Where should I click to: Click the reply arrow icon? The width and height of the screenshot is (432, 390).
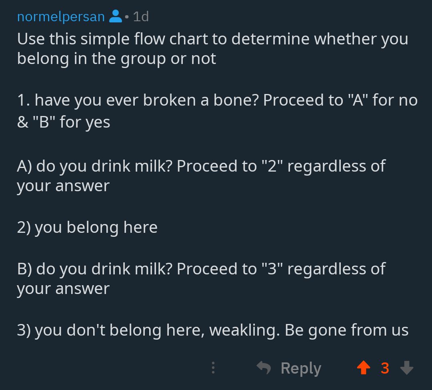263,368
